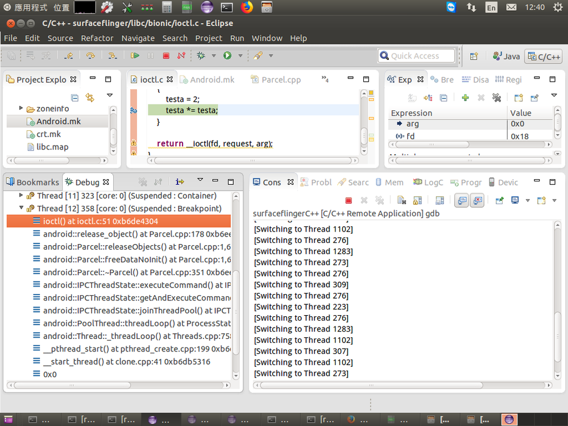
Task: Select the ioctl() at ioctl.c:51 stack frame
Action: [x=119, y=221]
